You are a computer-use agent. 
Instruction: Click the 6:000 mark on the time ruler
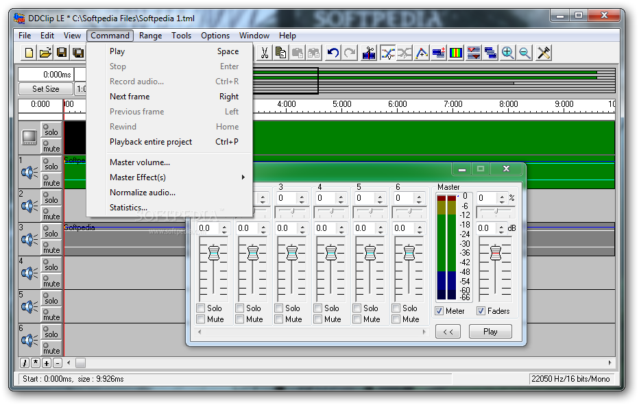click(398, 104)
